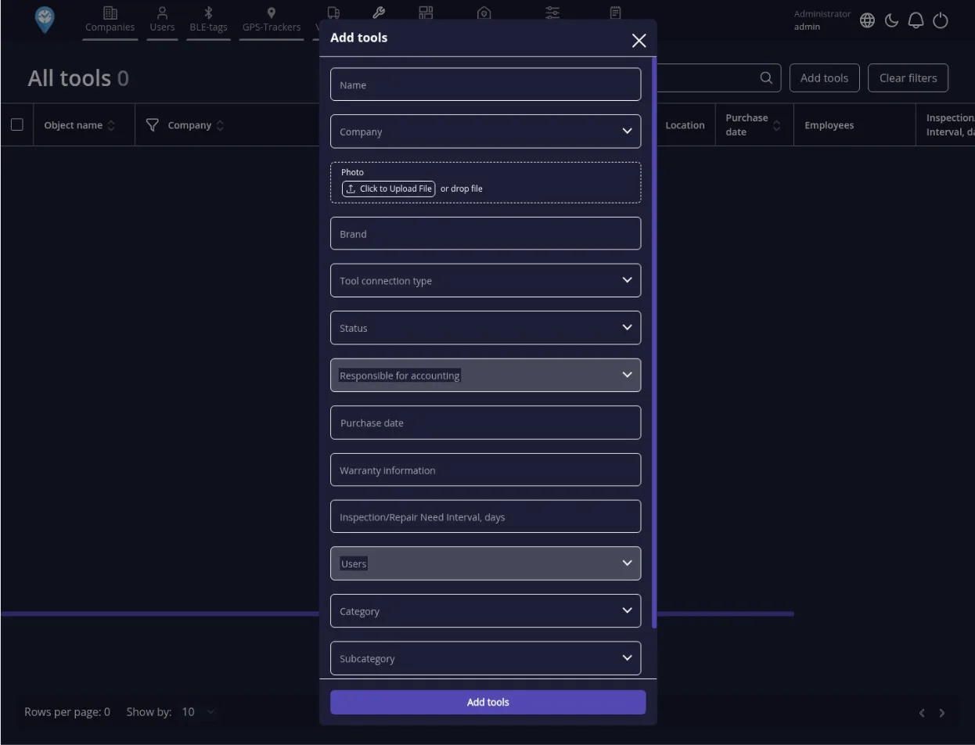Click Add tools button in page header
The image size is (975, 745).
(x=824, y=77)
